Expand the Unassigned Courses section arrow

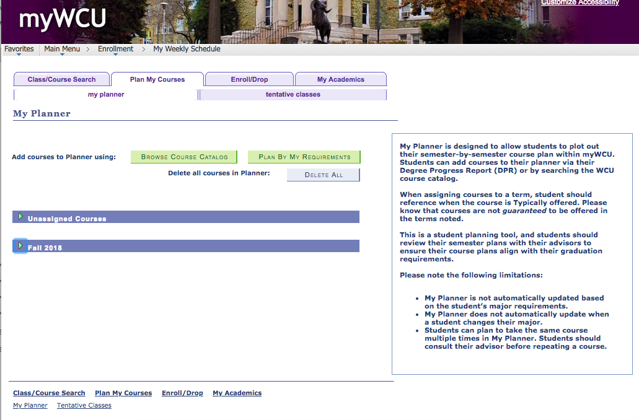point(20,217)
